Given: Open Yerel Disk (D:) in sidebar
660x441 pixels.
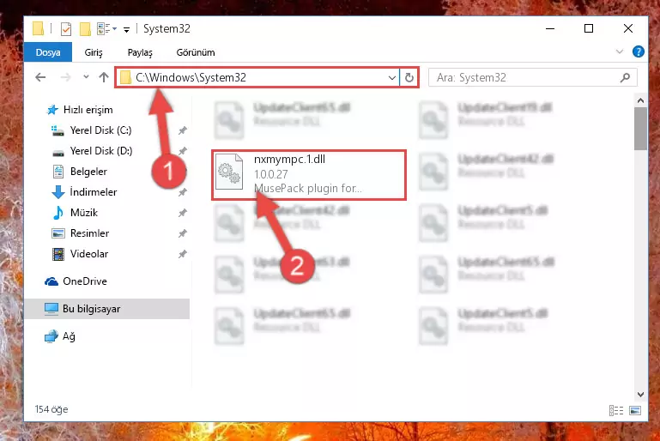Looking at the screenshot, I should pyautogui.click(x=101, y=151).
